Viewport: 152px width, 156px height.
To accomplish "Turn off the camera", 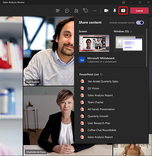I will pyautogui.click(x=106, y=11).
